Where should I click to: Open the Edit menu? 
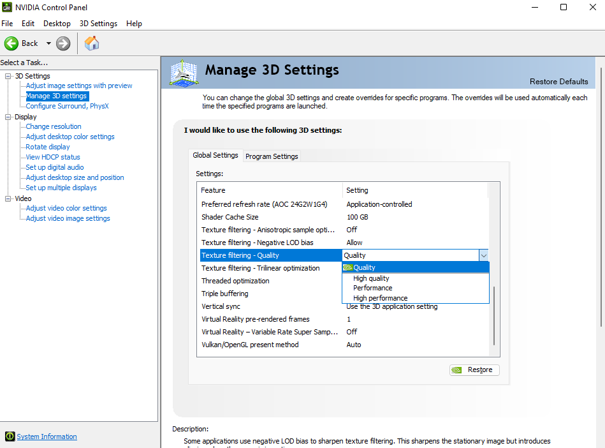(28, 24)
